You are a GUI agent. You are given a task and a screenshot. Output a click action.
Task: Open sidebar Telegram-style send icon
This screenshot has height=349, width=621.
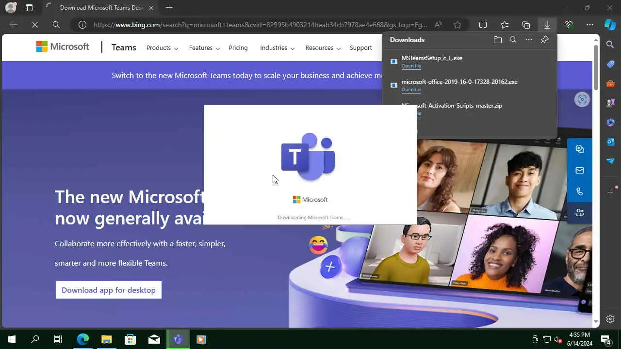coord(610,161)
